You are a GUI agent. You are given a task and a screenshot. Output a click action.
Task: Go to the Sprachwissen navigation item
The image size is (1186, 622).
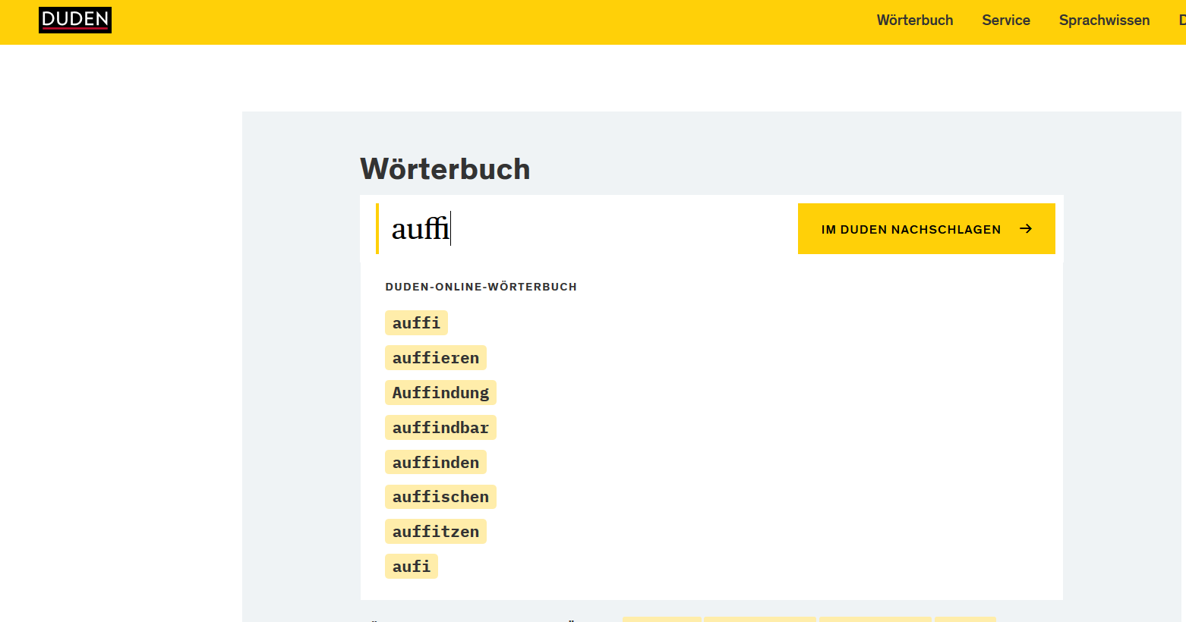[x=1104, y=20]
